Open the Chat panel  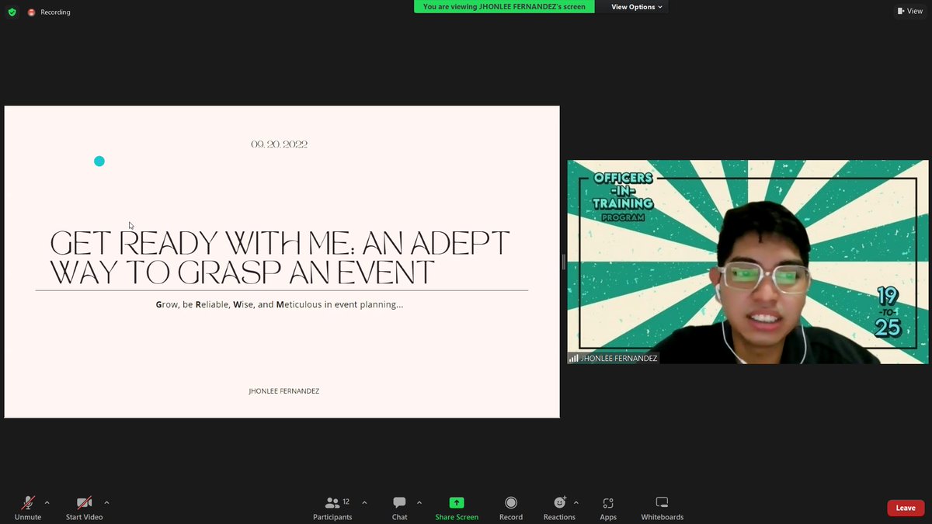[x=399, y=508]
